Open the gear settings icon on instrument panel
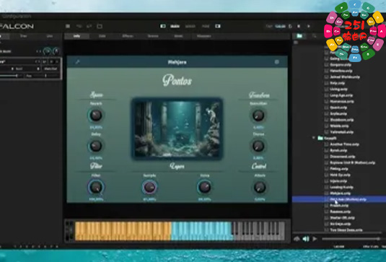This screenshot has width=386, height=262. coord(277,62)
